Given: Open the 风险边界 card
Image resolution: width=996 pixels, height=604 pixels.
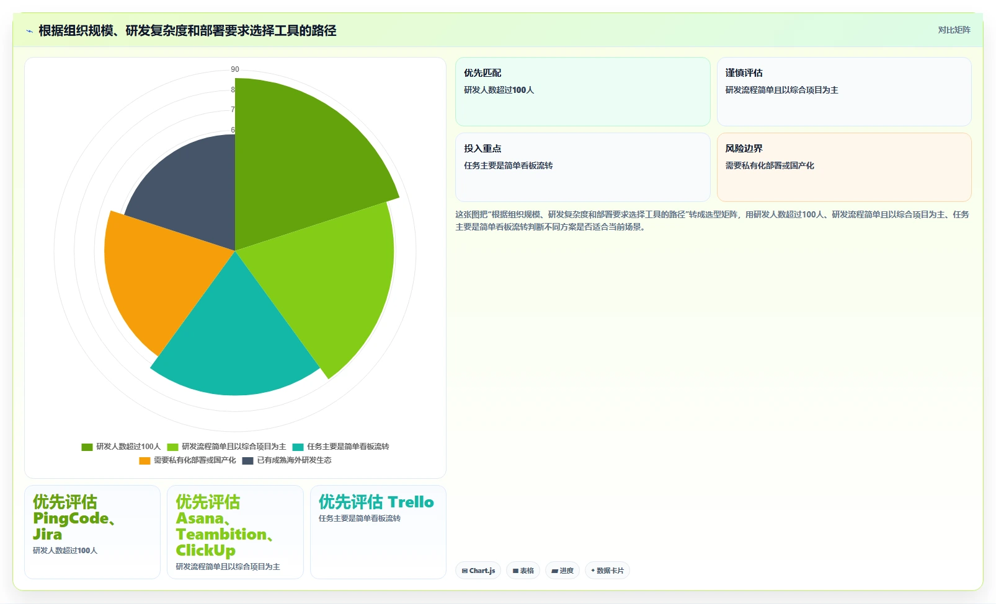Looking at the screenshot, I should [844, 167].
